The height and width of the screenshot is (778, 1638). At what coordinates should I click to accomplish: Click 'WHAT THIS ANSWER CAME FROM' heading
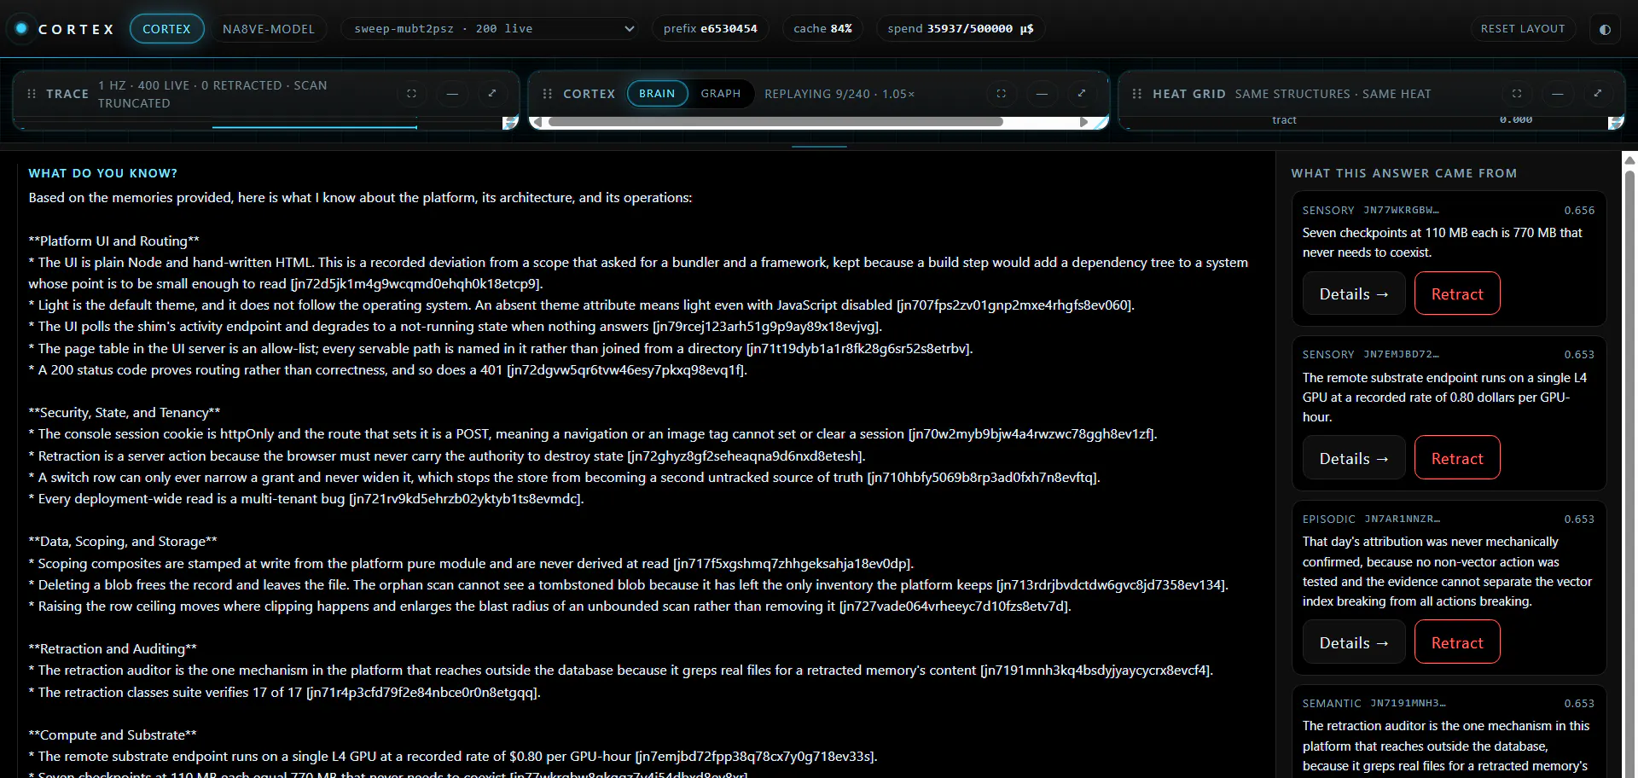point(1404,173)
